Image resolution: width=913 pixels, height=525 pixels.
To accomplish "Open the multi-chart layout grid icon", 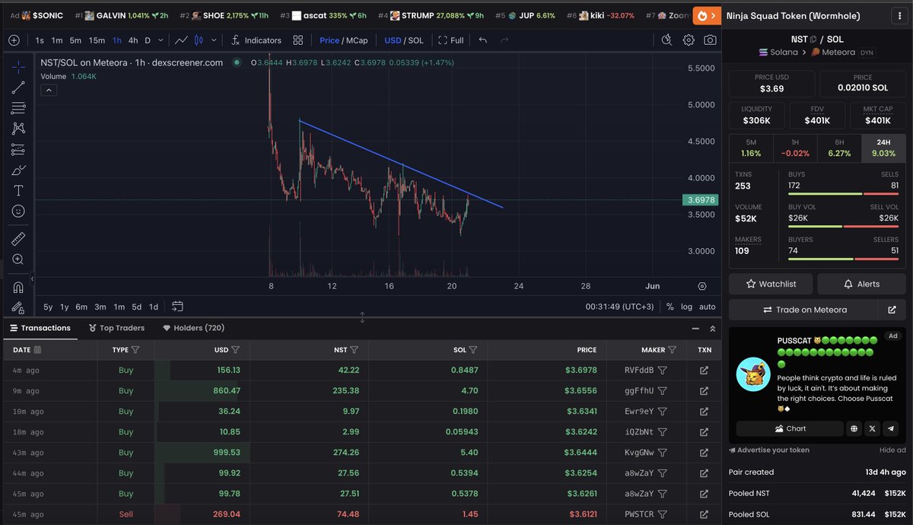I will coord(299,40).
